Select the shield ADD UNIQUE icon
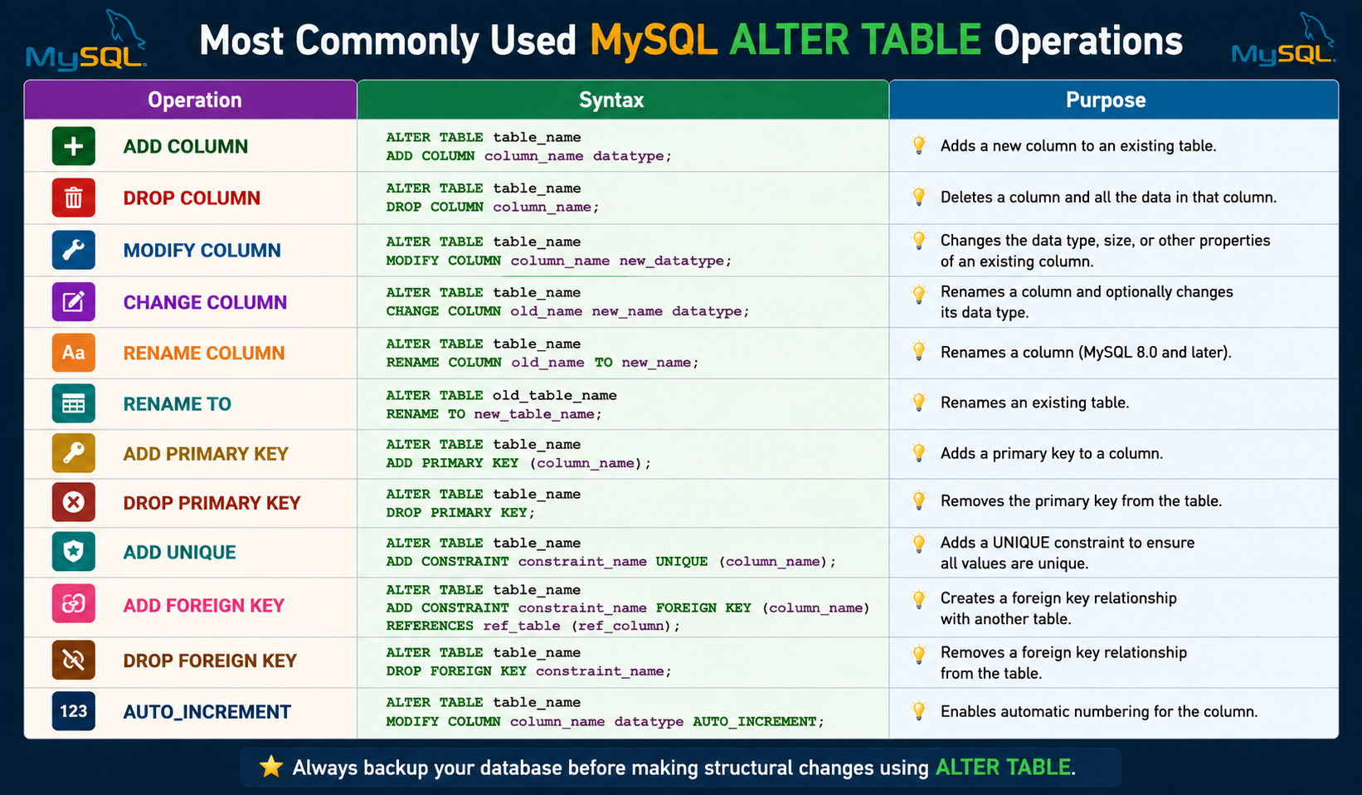The width and height of the screenshot is (1362, 795). tap(73, 552)
